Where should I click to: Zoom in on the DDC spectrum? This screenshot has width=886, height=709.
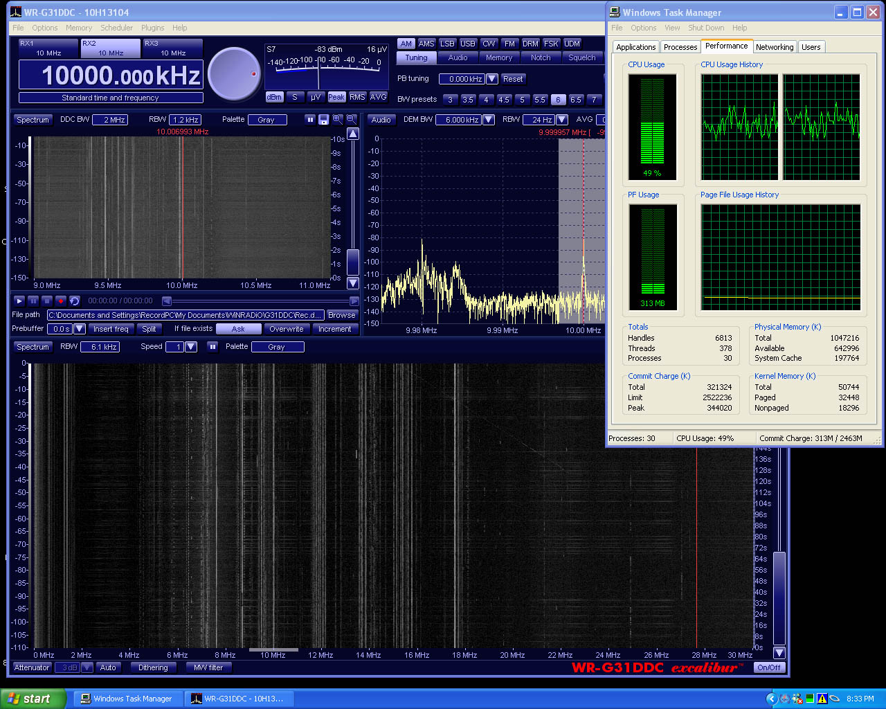click(x=338, y=120)
